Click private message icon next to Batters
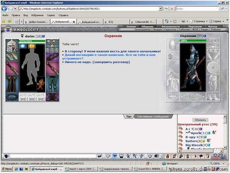Viewport: 230px width, 173px height. (x=180, y=141)
